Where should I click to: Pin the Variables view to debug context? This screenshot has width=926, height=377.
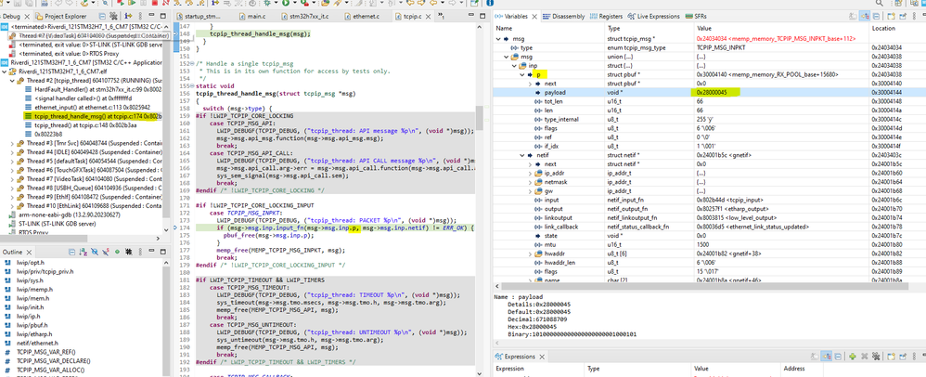[x=903, y=16]
